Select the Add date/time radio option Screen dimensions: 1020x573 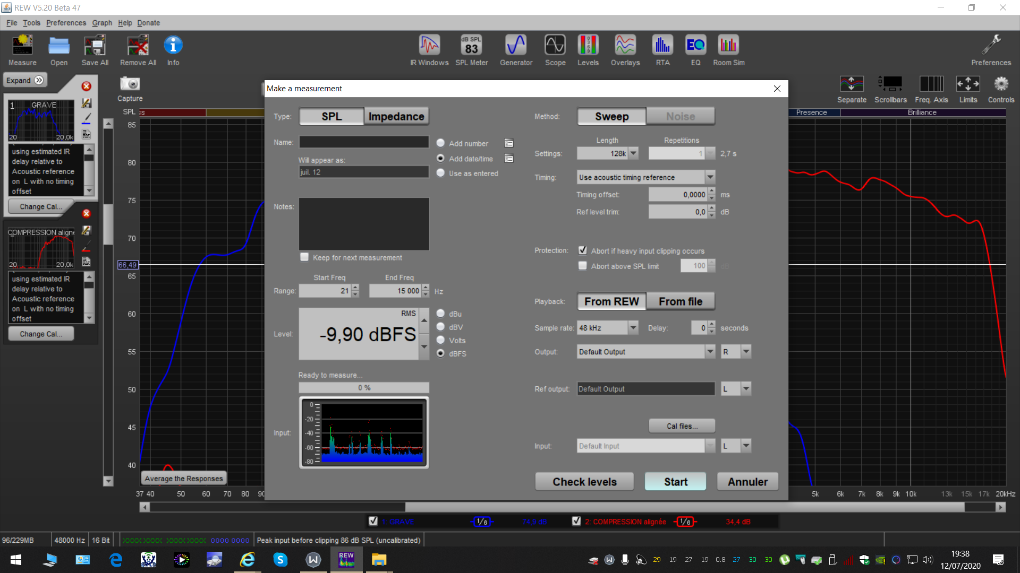coord(440,158)
